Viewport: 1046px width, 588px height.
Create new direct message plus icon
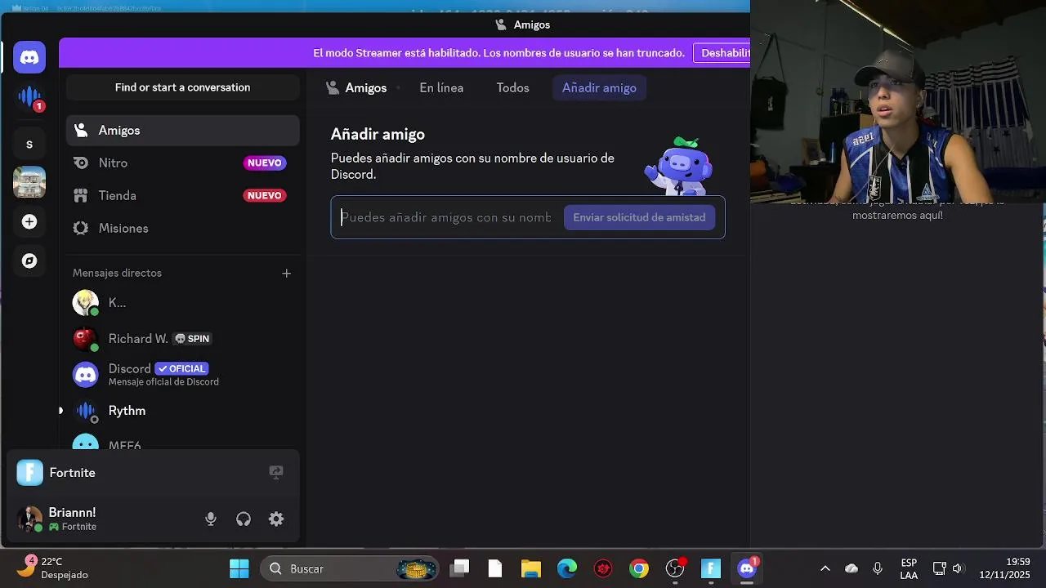point(286,273)
